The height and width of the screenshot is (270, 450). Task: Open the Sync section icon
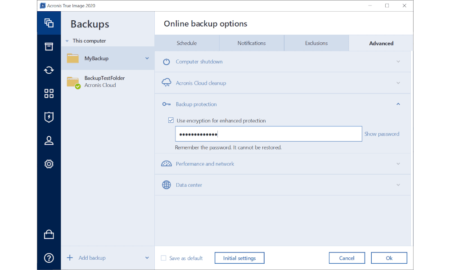[x=49, y=70]
